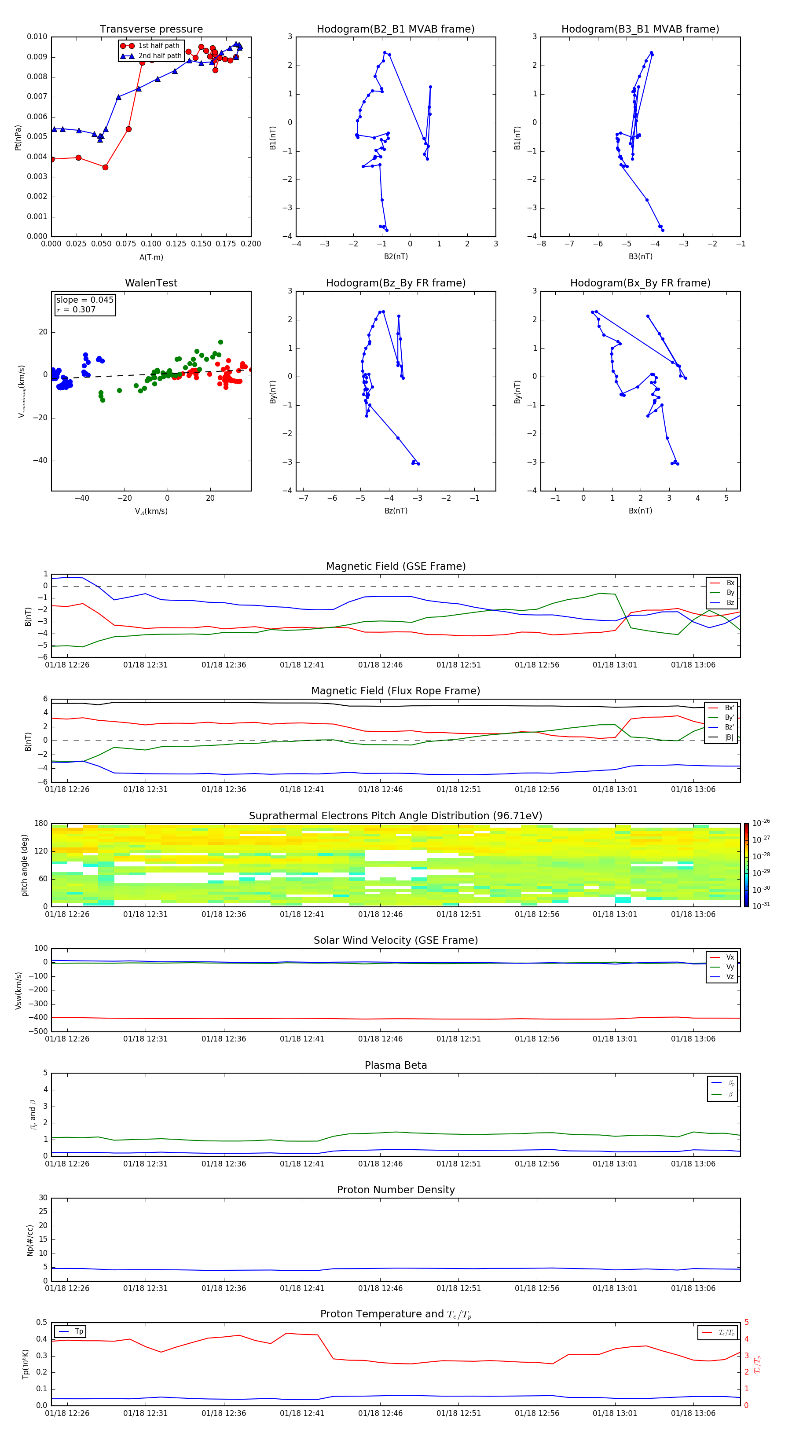Screen dimensions: 792x1452
Task: Select the 'Hodogram(B2_B1 MVAB frame)' title
Action: (x=396, y=29)
